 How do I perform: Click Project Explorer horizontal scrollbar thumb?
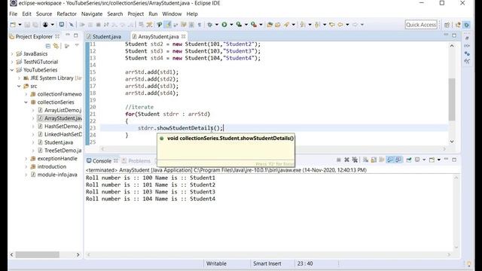38,254
